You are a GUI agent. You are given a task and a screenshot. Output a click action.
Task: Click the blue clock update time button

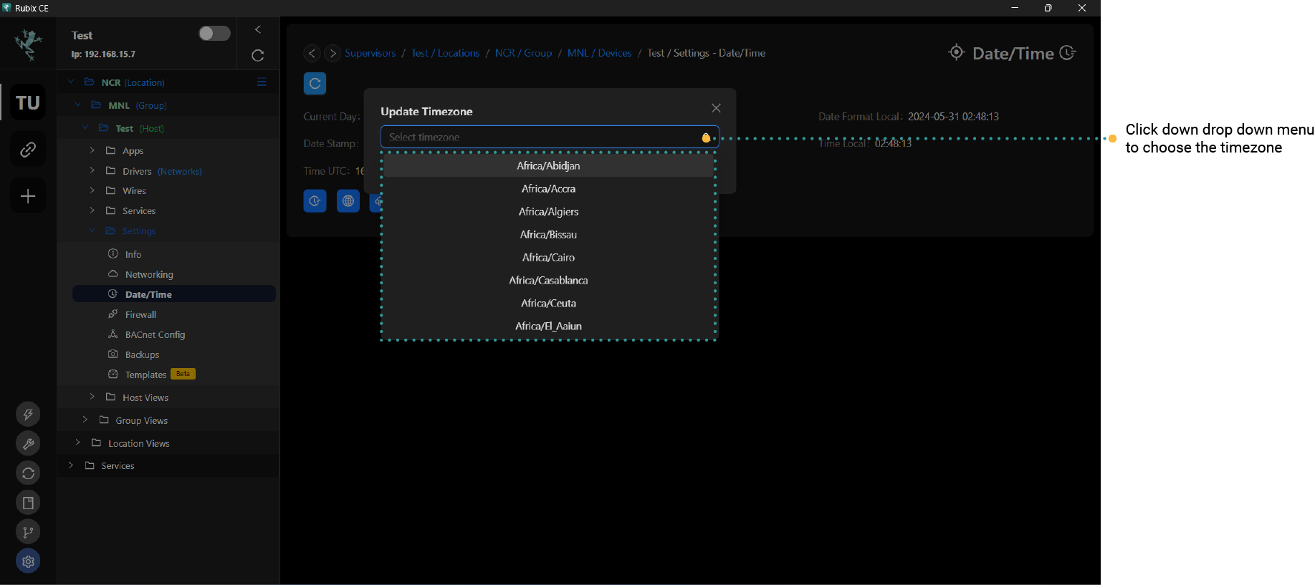point(315,201)
